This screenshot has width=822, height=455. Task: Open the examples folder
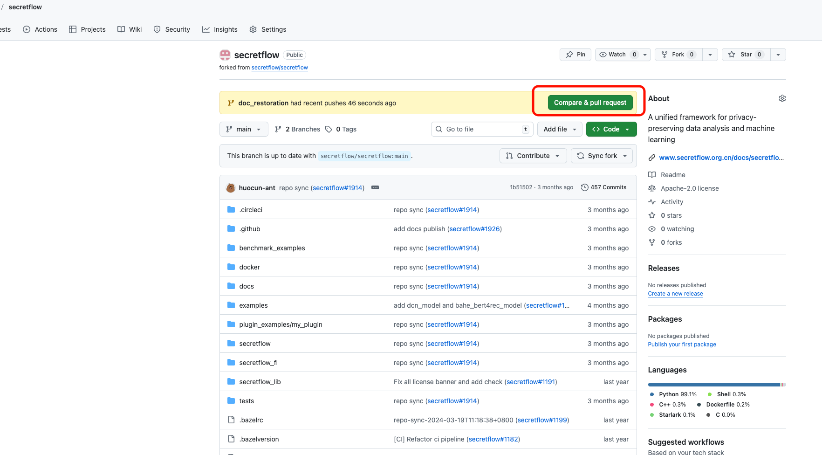click(253, 305)
